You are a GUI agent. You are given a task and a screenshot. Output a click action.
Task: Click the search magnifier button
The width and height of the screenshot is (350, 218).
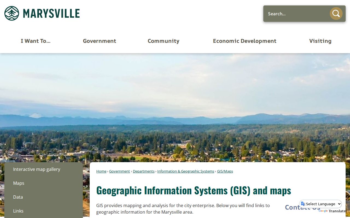[336, 14]
